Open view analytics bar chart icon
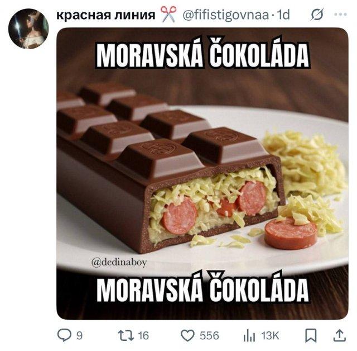Image resolution: width=357 pixels, height=351 pixels. (x=249, y=336)
